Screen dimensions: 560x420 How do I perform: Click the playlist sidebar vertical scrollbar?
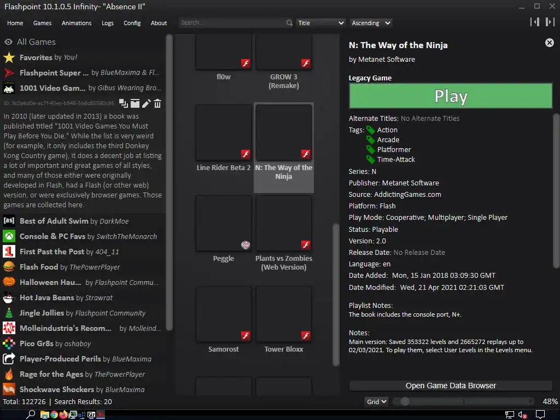[x=170, y=182]
